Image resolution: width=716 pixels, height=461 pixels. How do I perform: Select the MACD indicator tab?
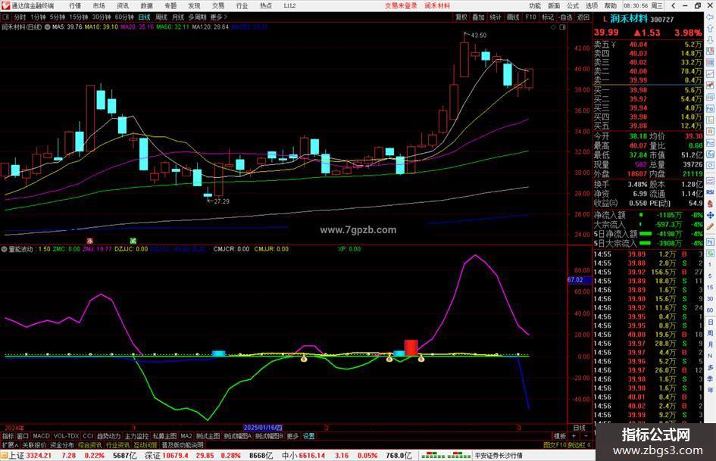coord(41,436)
